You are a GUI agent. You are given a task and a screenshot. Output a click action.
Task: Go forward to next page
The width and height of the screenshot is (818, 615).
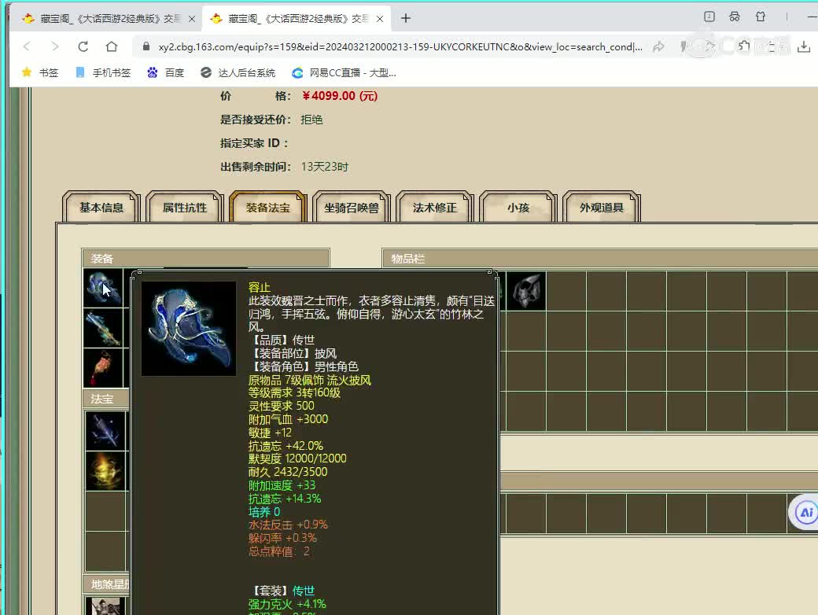click(55, 46)
